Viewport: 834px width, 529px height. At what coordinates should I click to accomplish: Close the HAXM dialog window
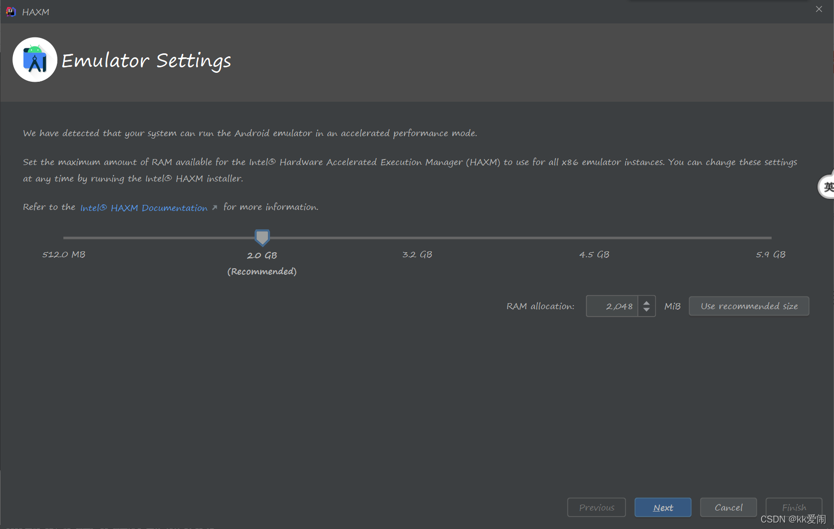click(819, 9)
